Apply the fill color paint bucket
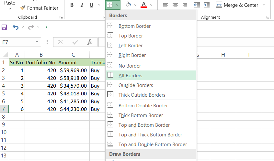The height and width of the screenshot is (161, 274). click(128, 5)
